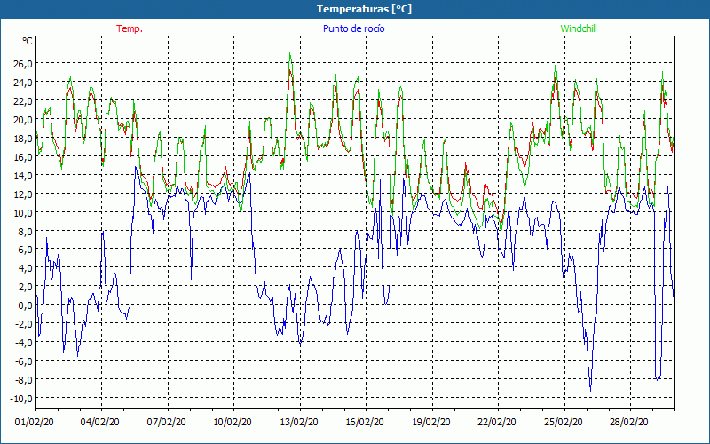Click the 19/02/20 date label
The image size is (710, 444).
(431, 423)
